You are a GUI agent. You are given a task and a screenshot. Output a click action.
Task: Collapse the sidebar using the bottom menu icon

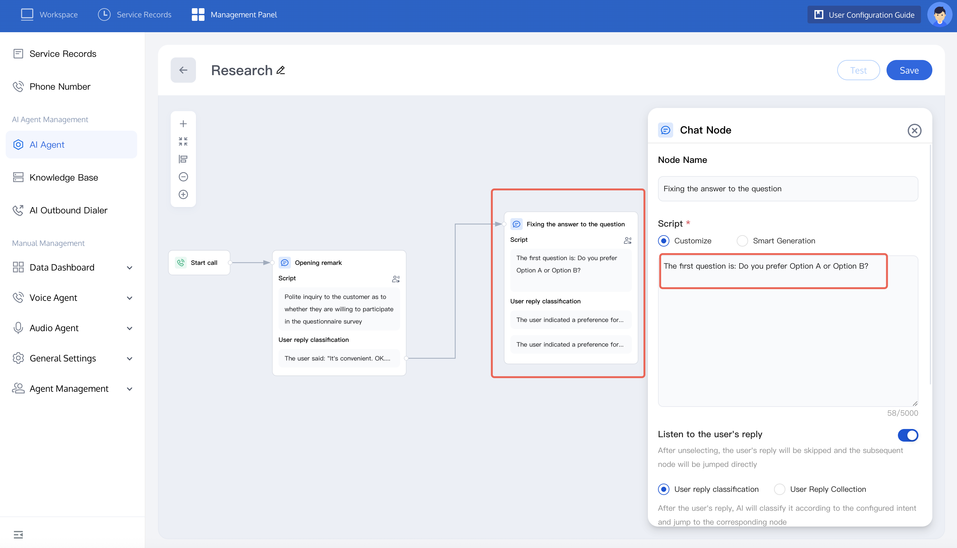tap(18, 534)
